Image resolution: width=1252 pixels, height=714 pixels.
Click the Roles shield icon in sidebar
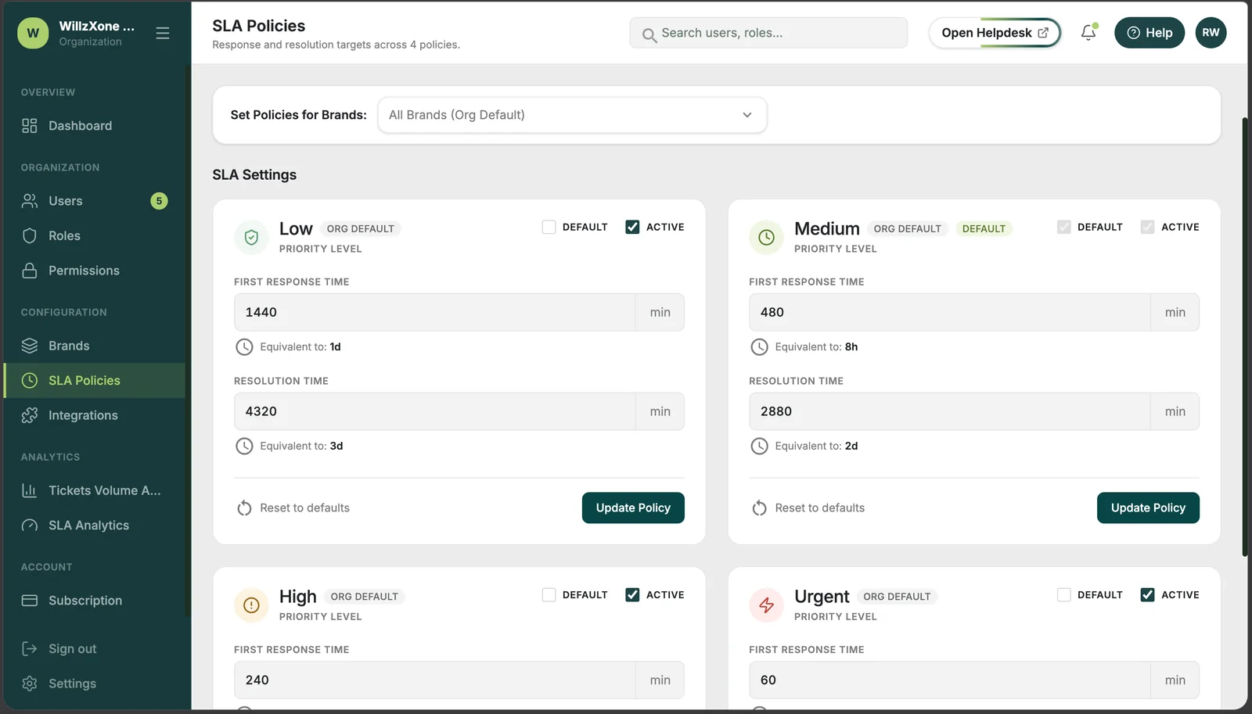coord(30,235)
